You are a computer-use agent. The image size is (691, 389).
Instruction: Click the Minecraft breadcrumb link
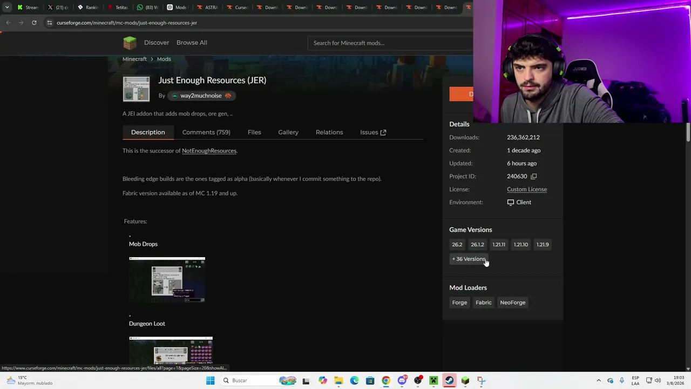134,59
